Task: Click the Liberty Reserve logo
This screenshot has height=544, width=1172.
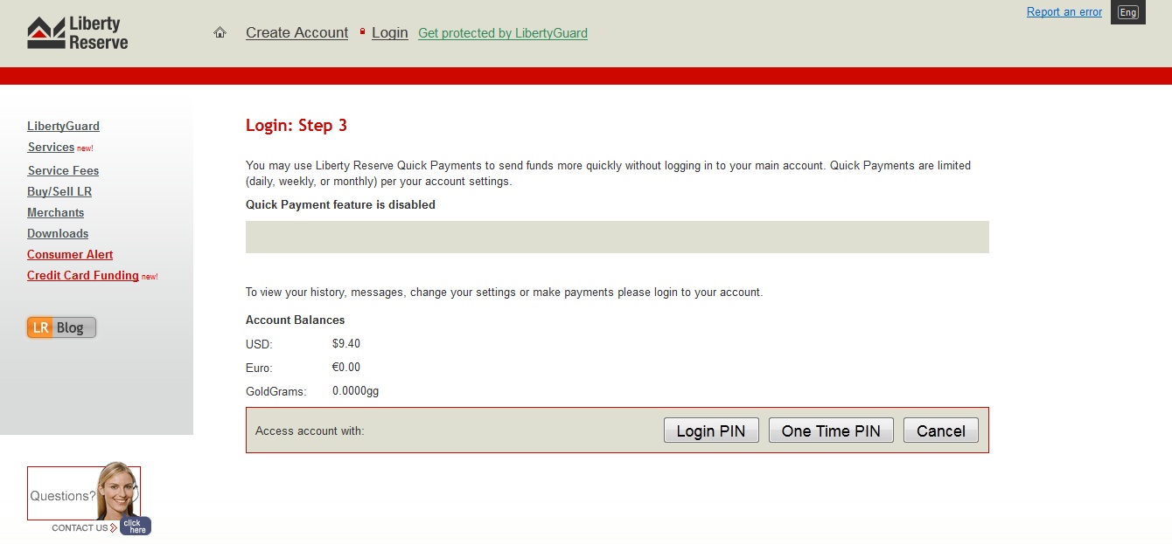Action: point(77,33)
